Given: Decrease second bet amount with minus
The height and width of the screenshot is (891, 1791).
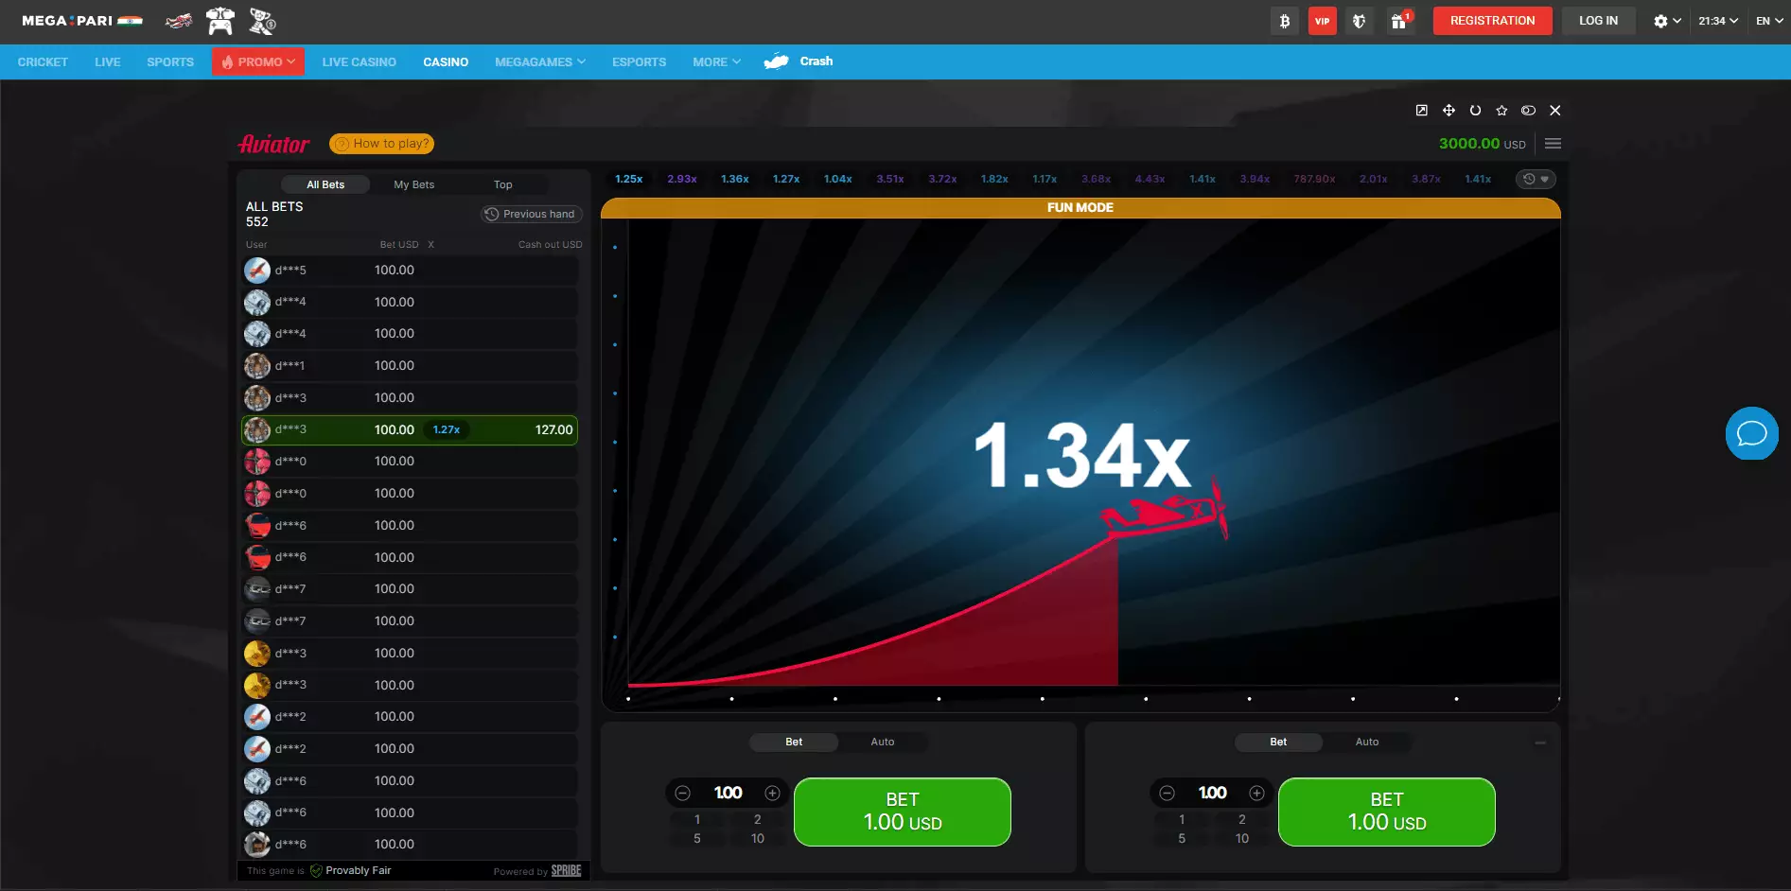Looking at the screenshot, I should (x=1167, y=794).
